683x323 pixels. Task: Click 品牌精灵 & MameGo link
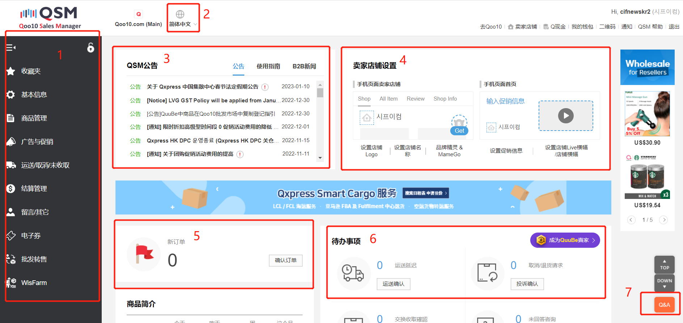click(449, 151)
